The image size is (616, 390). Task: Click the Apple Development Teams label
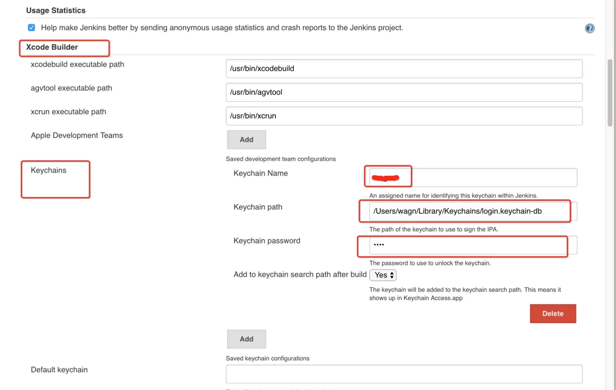77,135
